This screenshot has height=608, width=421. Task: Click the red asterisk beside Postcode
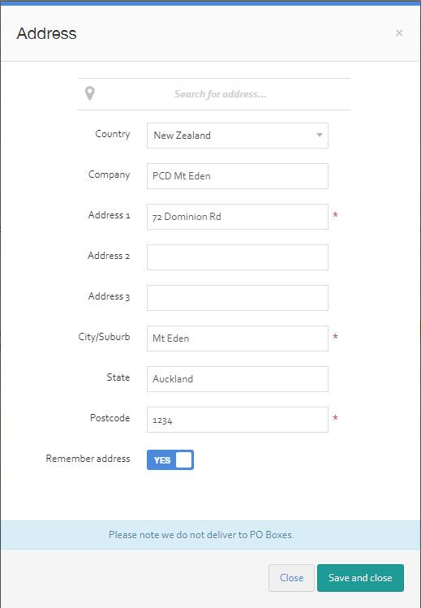[335, 417]
